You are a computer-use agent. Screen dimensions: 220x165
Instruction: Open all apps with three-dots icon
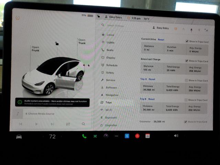tap(117, 136)
